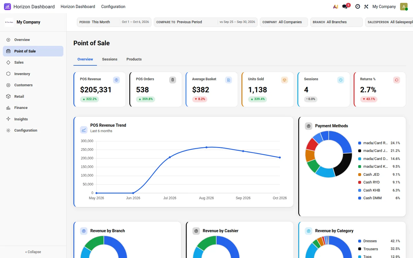
Task: Click the AI assistant icon in top bar
Action: click(336, 7)
